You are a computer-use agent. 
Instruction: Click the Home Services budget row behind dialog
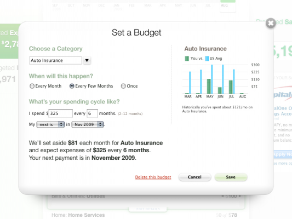[144, 215]
